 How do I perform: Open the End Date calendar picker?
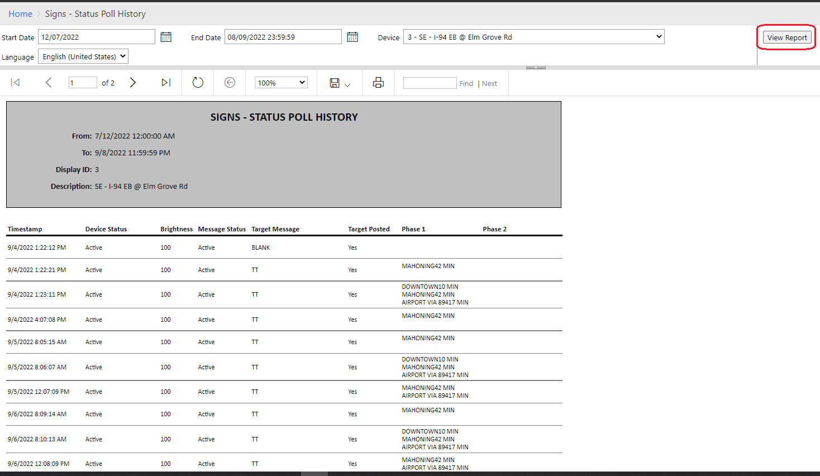point(352,37)
